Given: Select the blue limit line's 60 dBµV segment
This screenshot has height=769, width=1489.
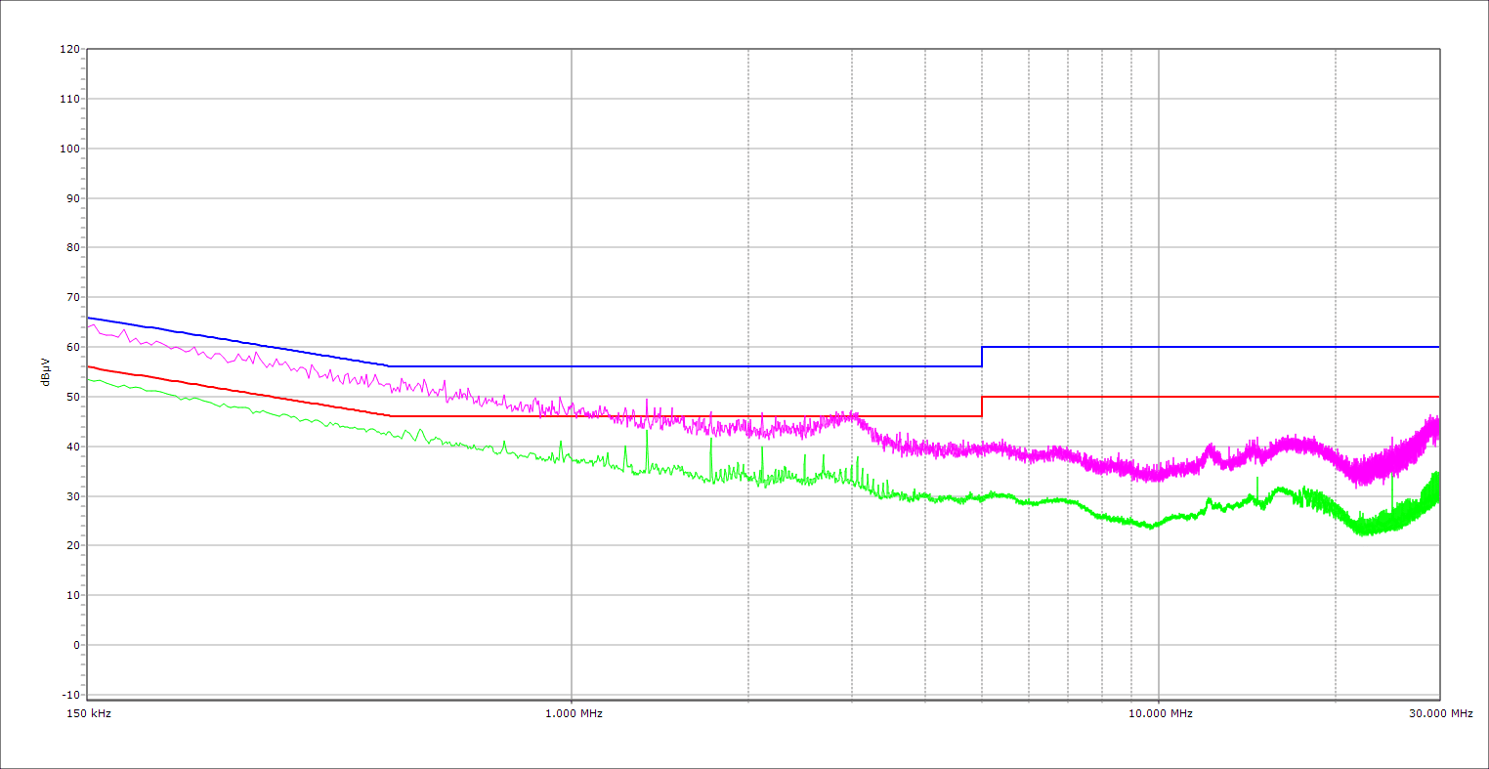Looking at the screenshot, I should pos(1210,347).
